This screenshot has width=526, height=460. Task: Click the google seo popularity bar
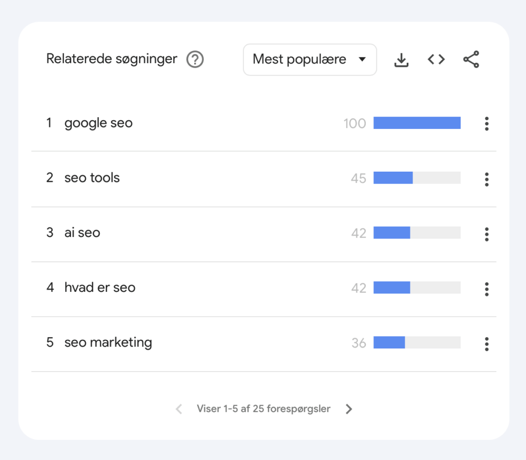point(417,123)
